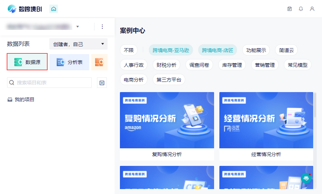Open the customer service chat icon
This screenshot has height=194, width=322.
[306, 178]
